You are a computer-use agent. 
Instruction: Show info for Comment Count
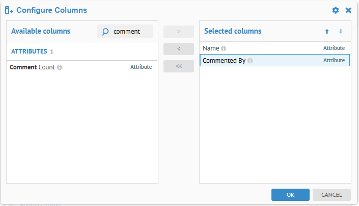[x=60, y=67]
